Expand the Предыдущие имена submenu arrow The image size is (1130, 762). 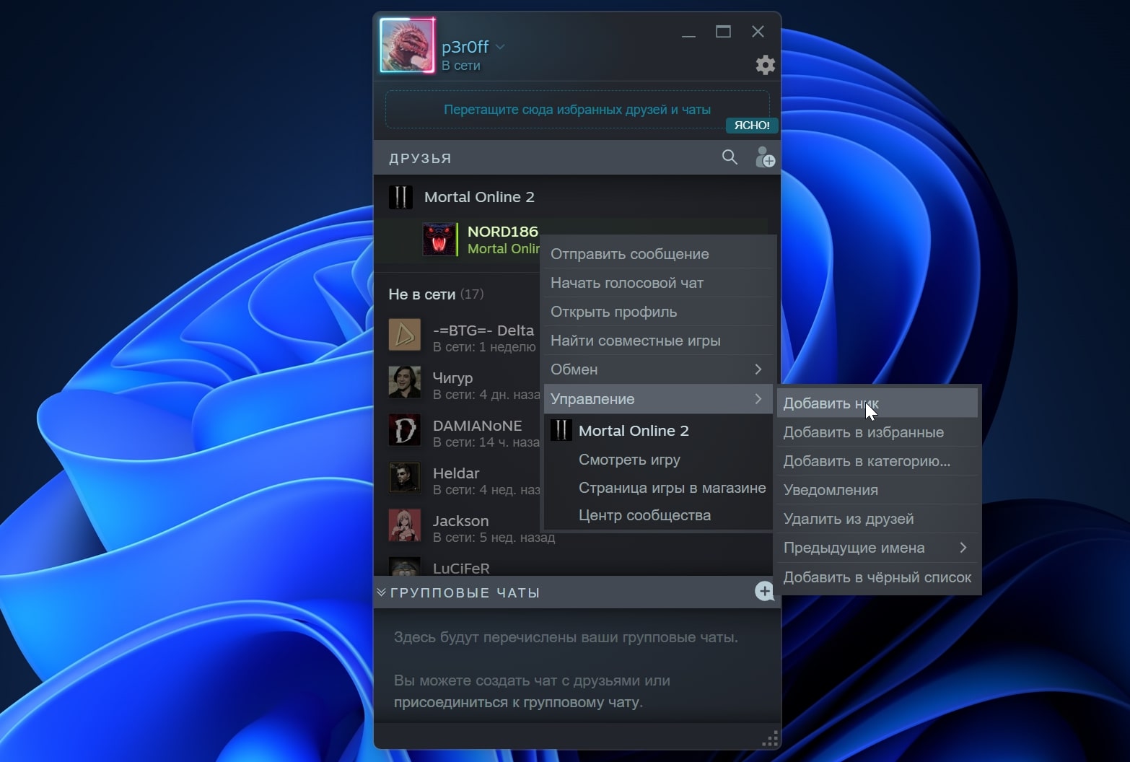[963, 548]
